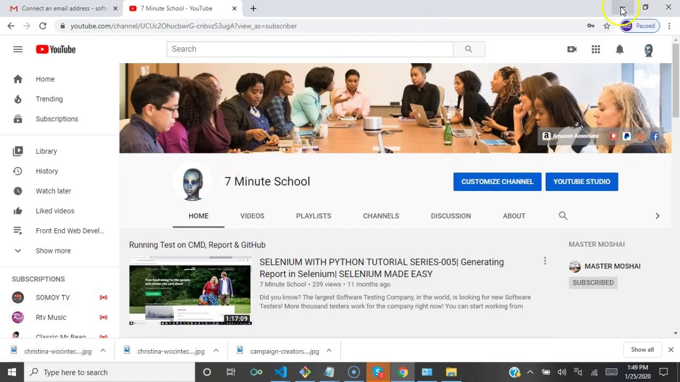The image size is (680, 382).
Task: Switch to the PLAYLISTS tab
Action: (x=313, y=216)
